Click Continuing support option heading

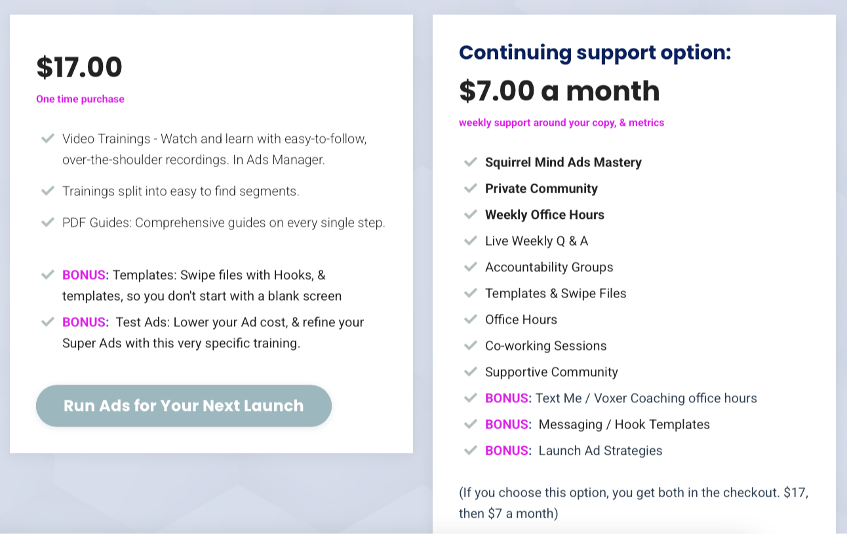click(x=595, y=52)
